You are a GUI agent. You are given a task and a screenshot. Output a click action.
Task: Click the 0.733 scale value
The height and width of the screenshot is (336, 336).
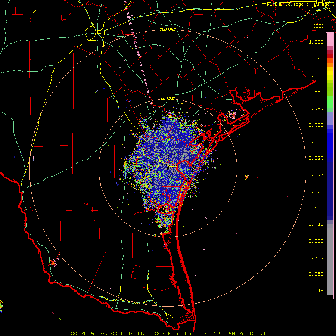coord(316,125)
